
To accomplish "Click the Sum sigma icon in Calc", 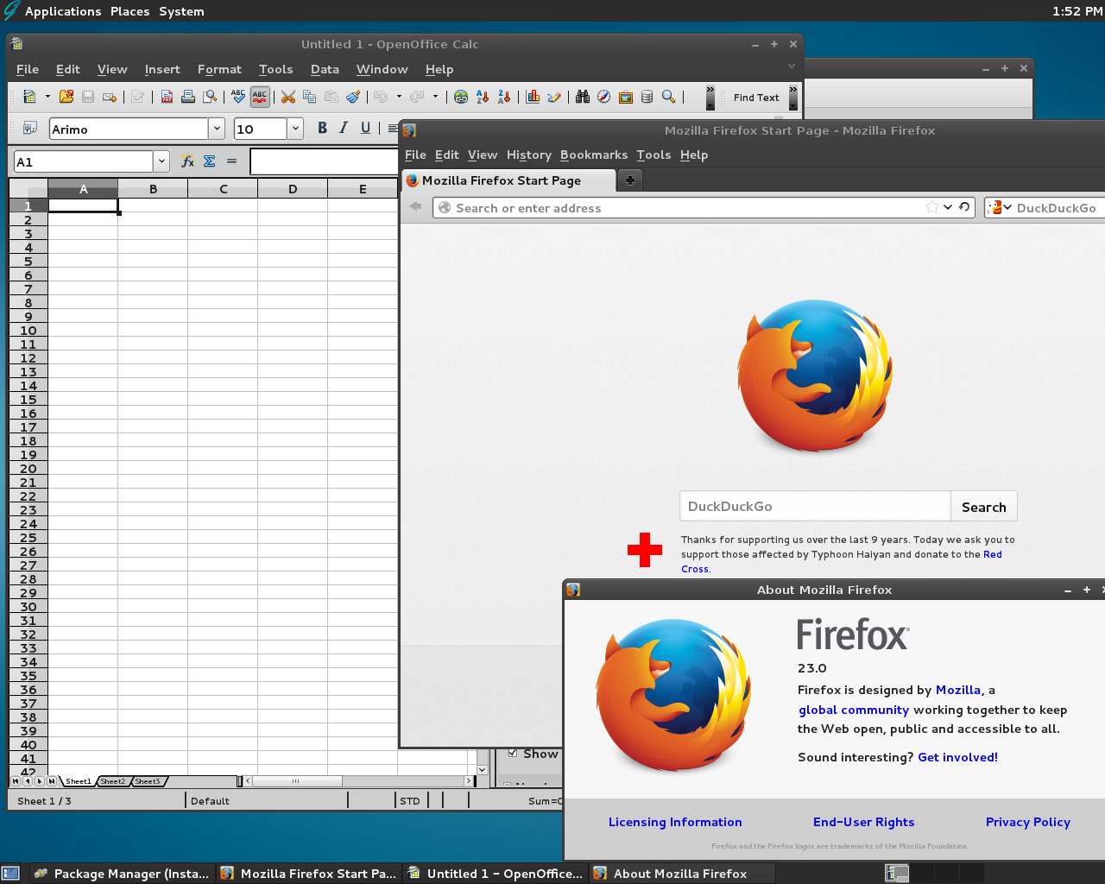I will (x=209, y=161).
